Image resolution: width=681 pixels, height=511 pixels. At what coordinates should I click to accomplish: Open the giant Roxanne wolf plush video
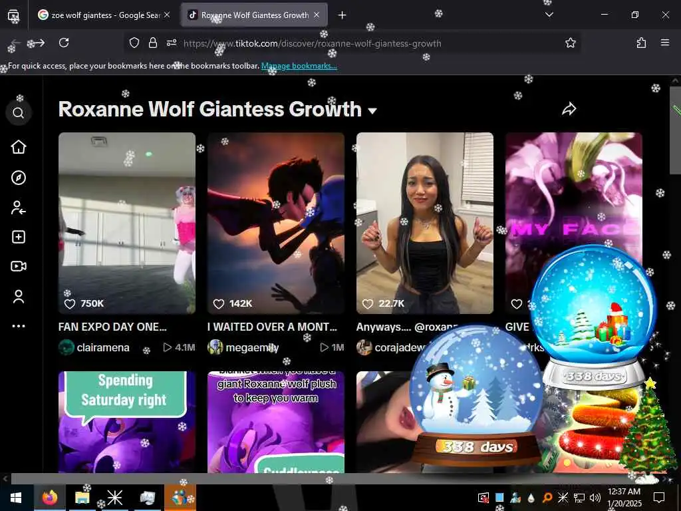276,422
